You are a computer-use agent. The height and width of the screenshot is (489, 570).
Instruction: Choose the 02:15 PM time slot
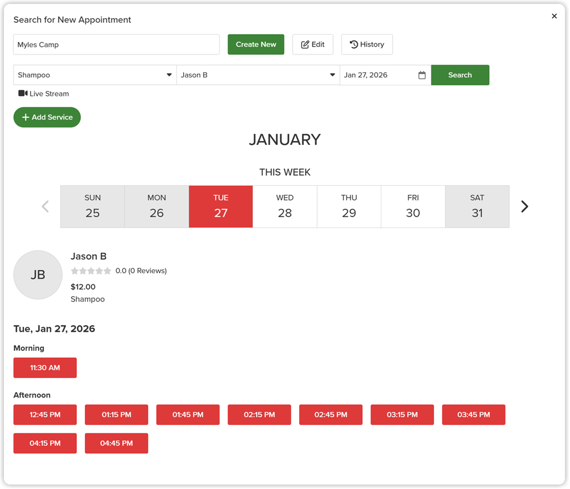pos(259,414)
